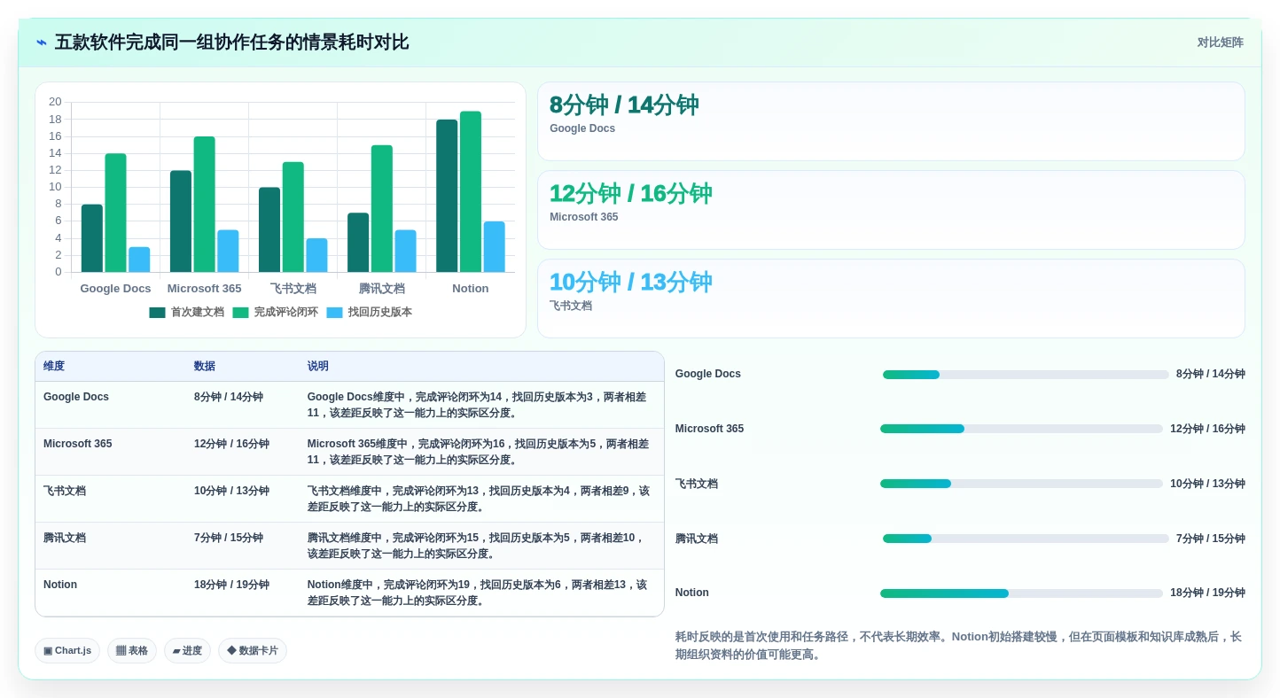Select the 飞书文档 table row name
This screenshot has height=698, width=1280.
pyautogui.click(x=65, y=491)
